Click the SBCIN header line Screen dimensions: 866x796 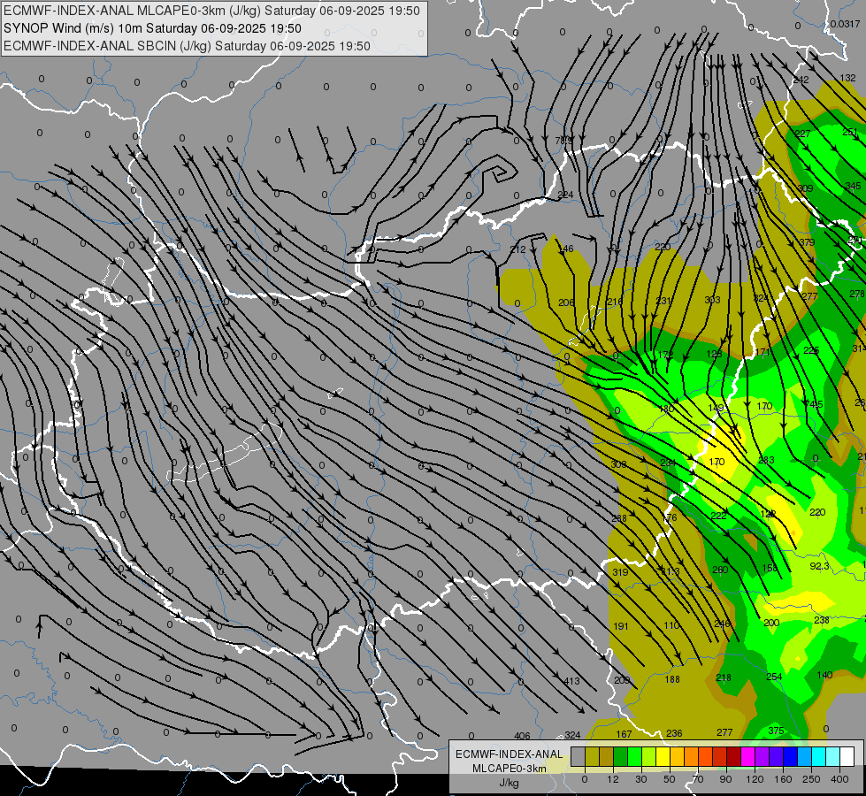click(x=187, y=46)
